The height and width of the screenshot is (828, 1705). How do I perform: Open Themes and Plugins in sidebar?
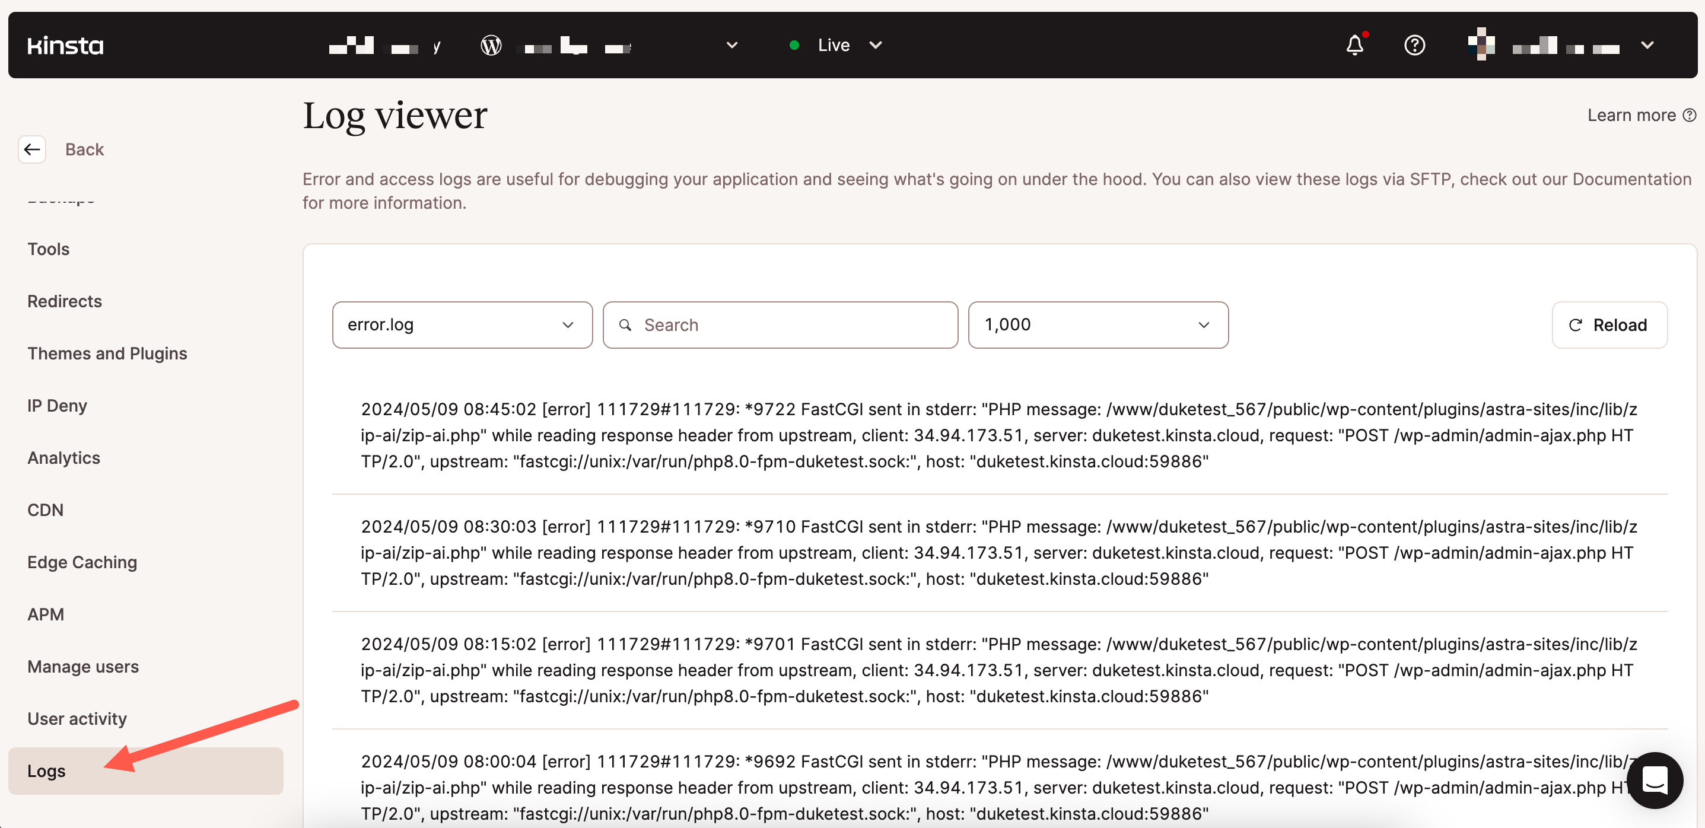[x=107, y=354]
